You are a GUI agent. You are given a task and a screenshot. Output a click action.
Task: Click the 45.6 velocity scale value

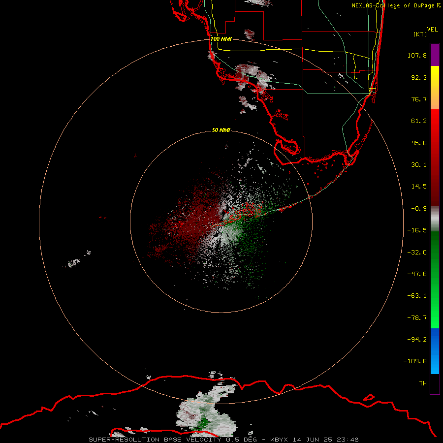[419, 143]
